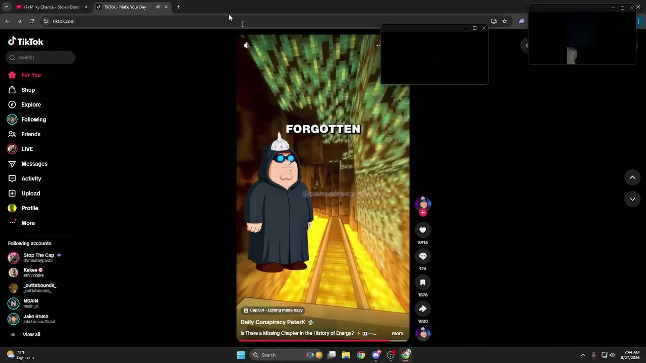Open the tab search dropdown arrow
This screenshot has height=363, width=646.
(7, 7)
